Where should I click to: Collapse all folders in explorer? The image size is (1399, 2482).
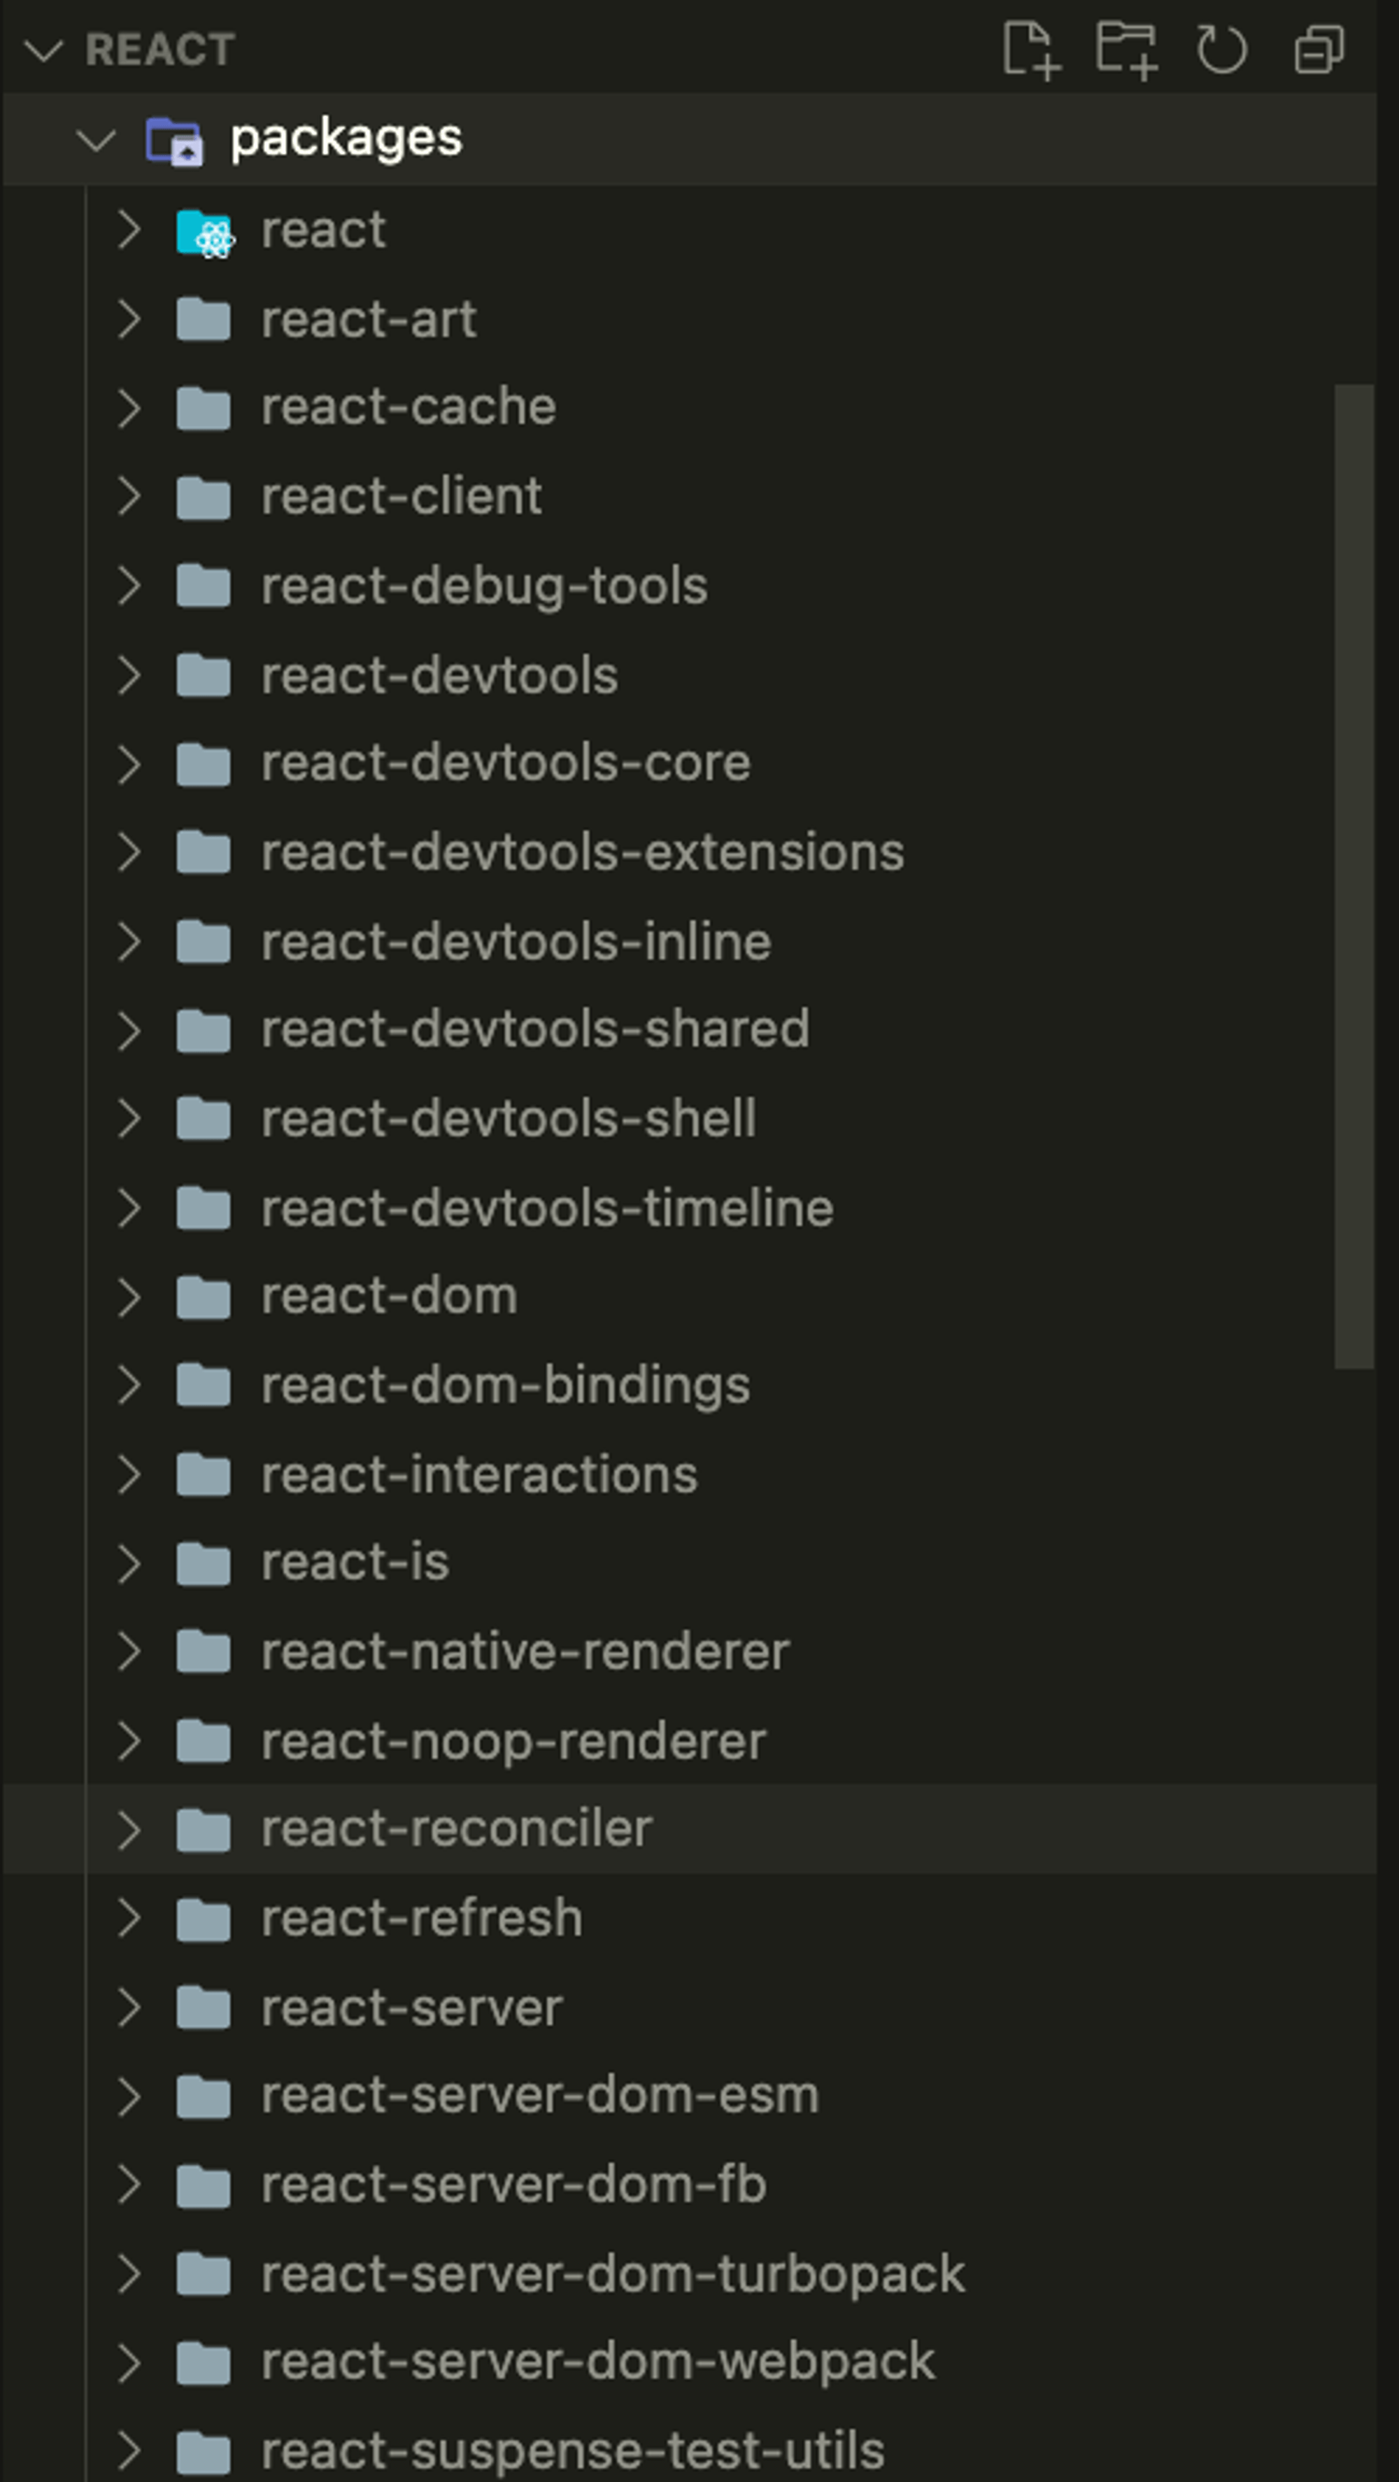coord(1318,49)
